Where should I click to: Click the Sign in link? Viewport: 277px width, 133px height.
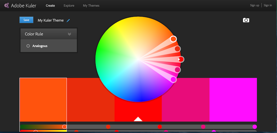click(x=268, y=5)
